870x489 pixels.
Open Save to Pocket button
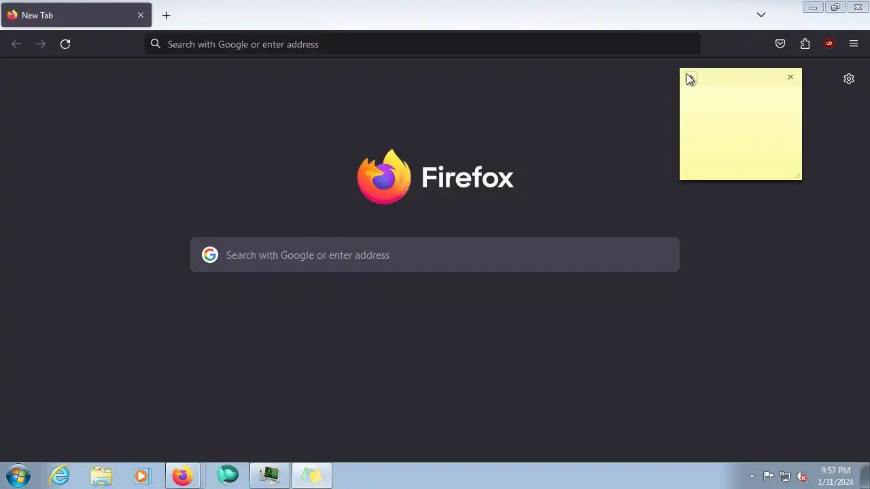coord(780,44)
